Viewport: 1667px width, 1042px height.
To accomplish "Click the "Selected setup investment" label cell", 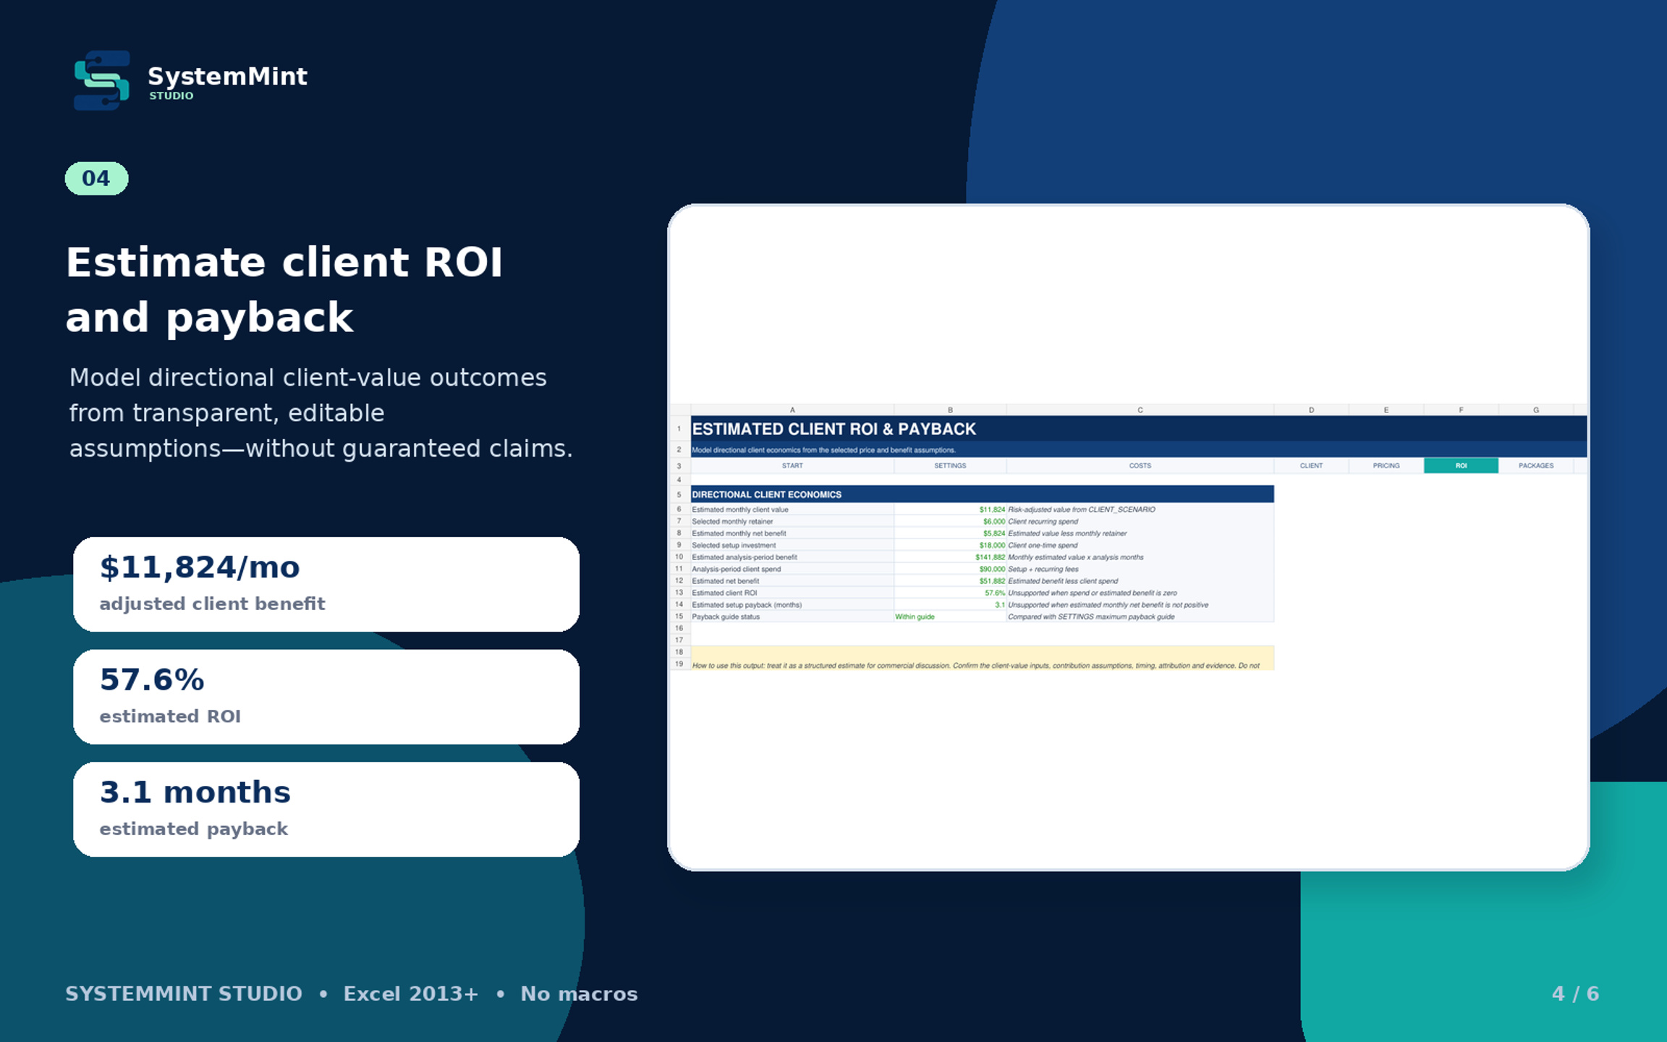I will [x=792, y=546].
